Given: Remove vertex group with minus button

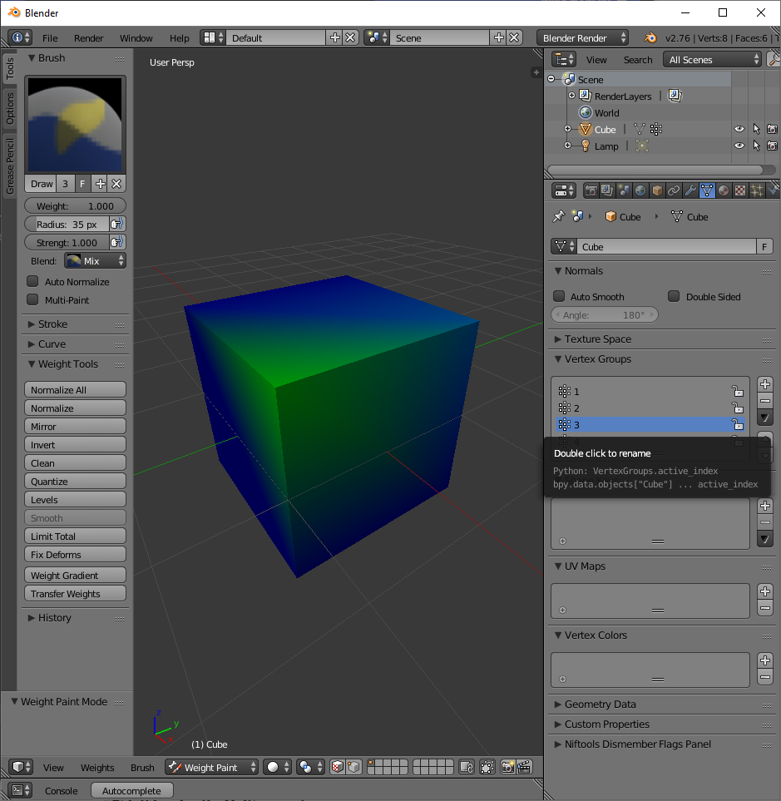Looking at the screenshot, I should [764, 401].
